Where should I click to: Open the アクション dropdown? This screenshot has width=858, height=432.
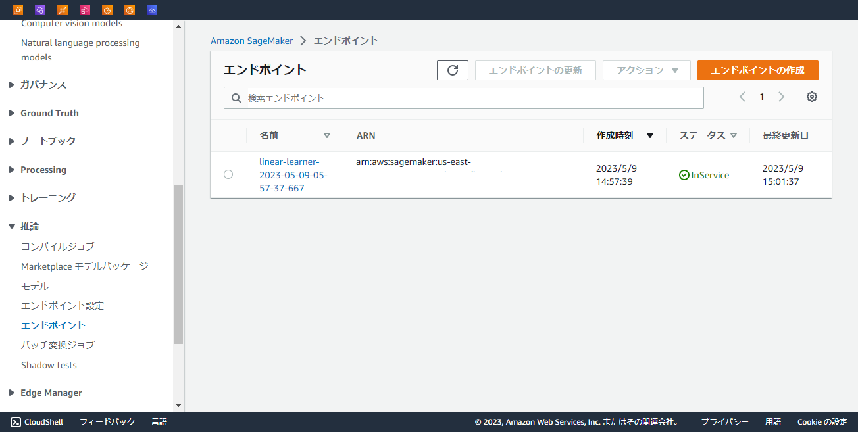pos(646,70)
